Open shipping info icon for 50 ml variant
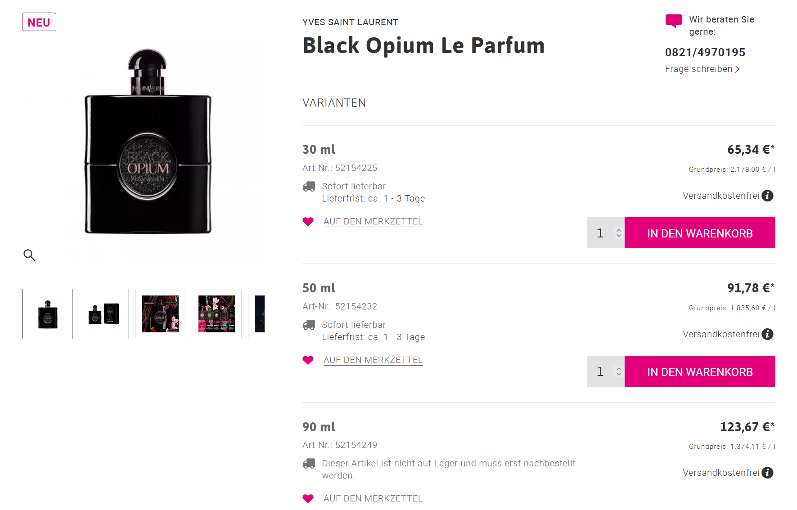Image resolution: width=797 pixels, height=510 pixels. [767, 334]
